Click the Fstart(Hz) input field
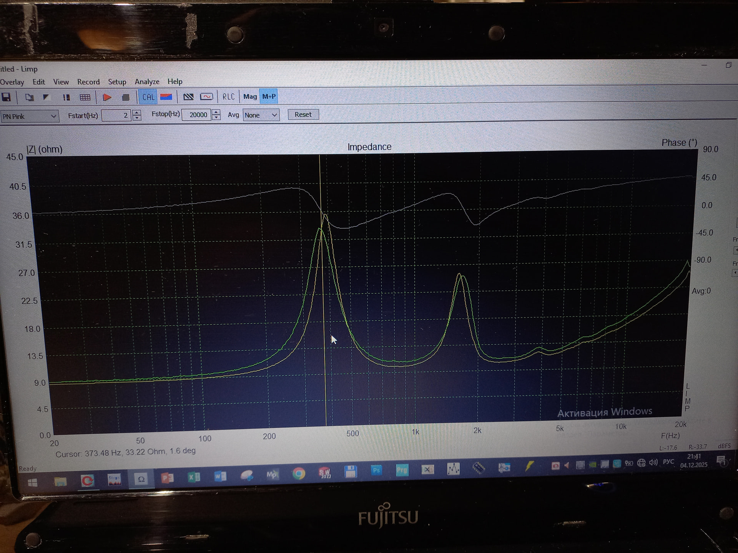The width and height of the screenshot is (738, 553). tap(116, 115)
